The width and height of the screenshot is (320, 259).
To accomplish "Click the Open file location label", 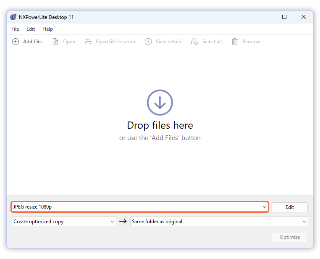I will pyautogui.click(x=115, y=42).
